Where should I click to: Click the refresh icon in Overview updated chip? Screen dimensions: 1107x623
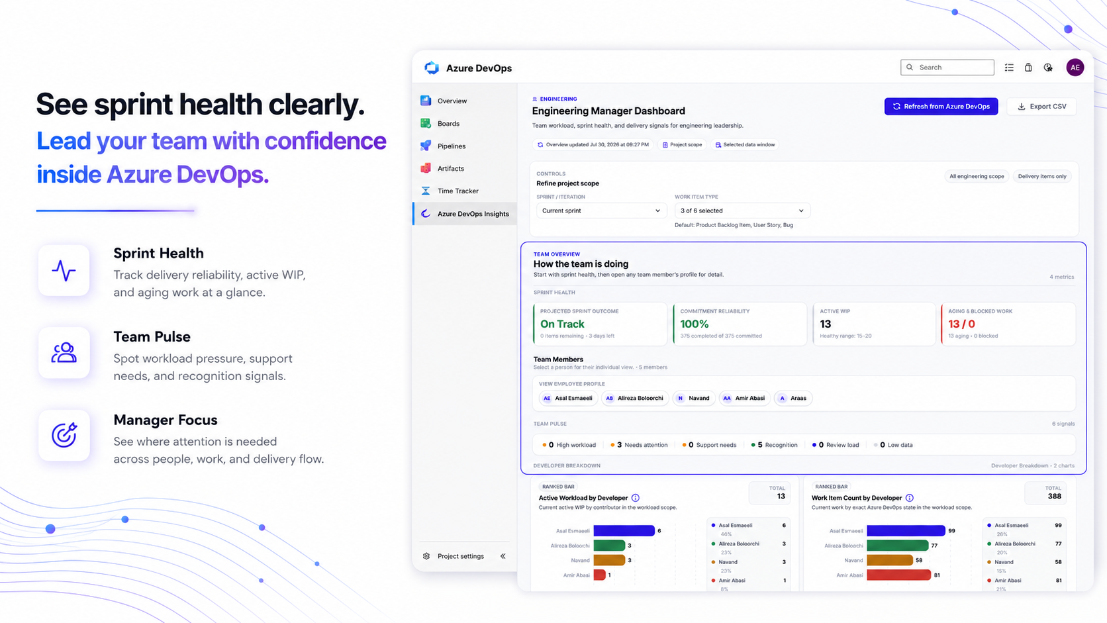(x=540, y=144)
